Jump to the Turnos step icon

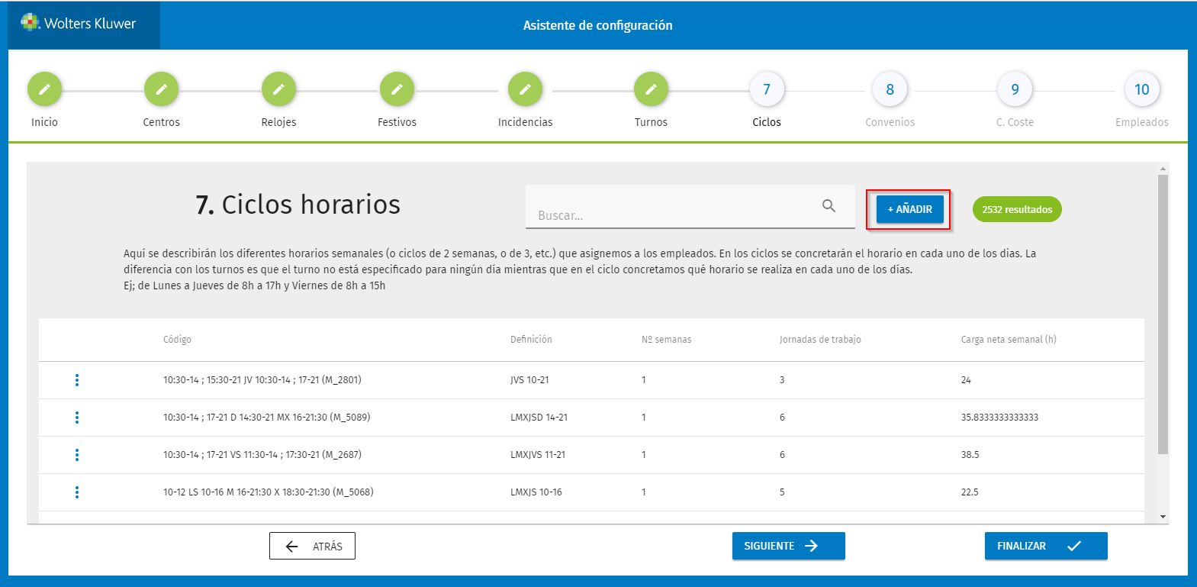651,89
